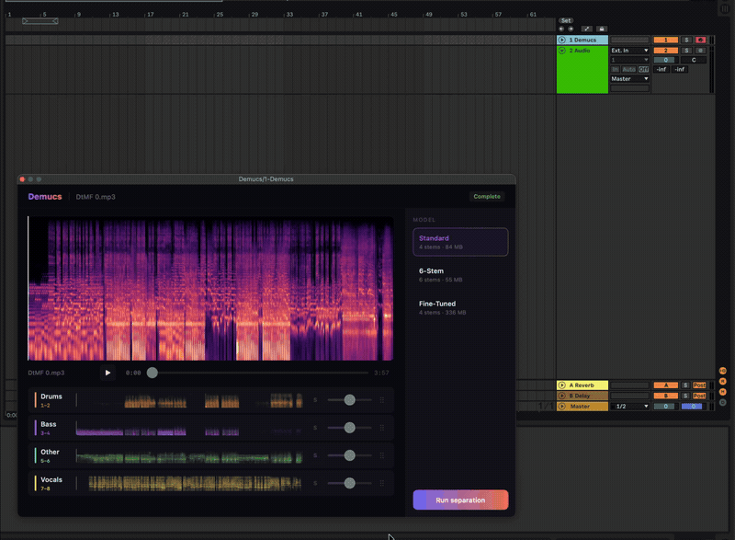Image resolution: width=735 pixels, height=540 pixels.
Task: Click the 2 Audio track pan C field
Action: click(694, 60)
